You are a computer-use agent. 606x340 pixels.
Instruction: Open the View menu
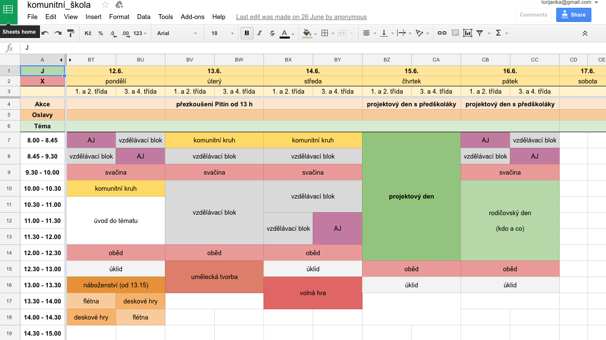point(71,17)
